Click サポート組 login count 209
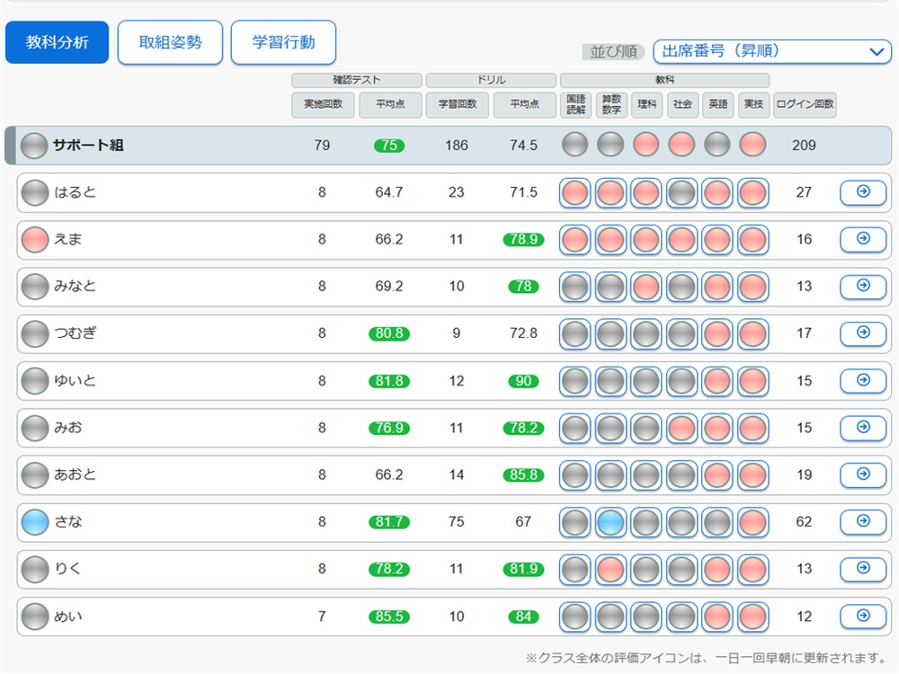Viewport: 899px width, 674px height. click(804, 146)
